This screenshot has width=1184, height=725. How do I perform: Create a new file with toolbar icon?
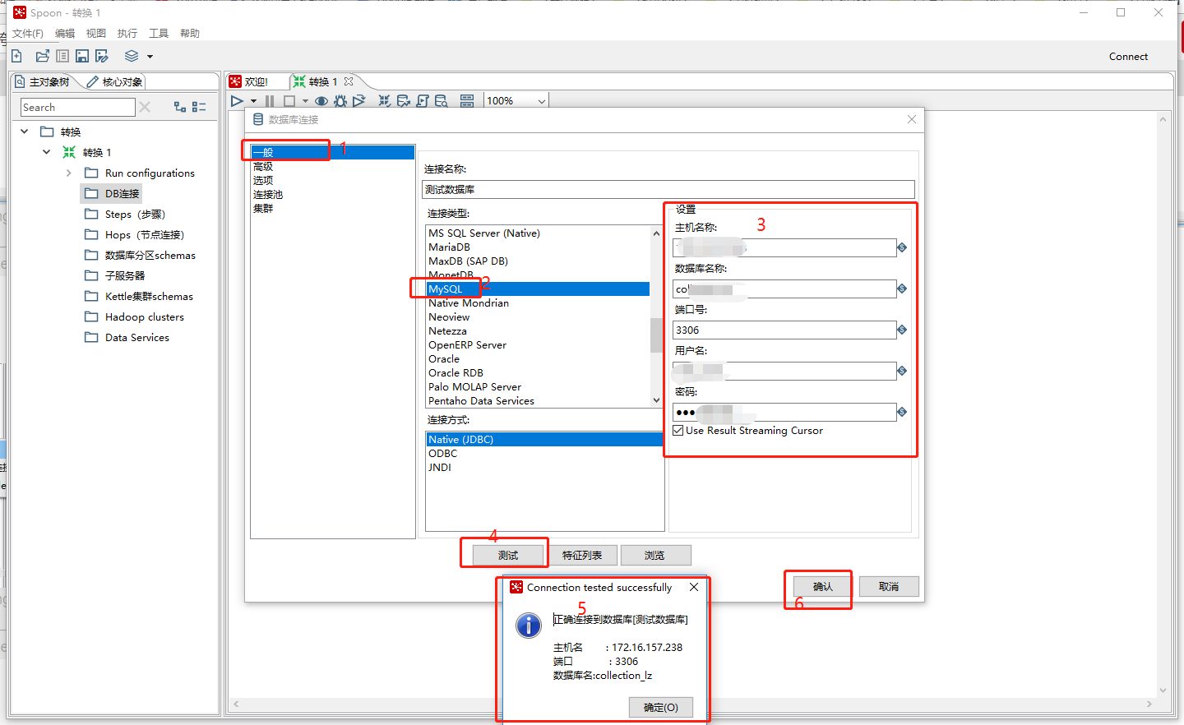(x=16, y=56)
